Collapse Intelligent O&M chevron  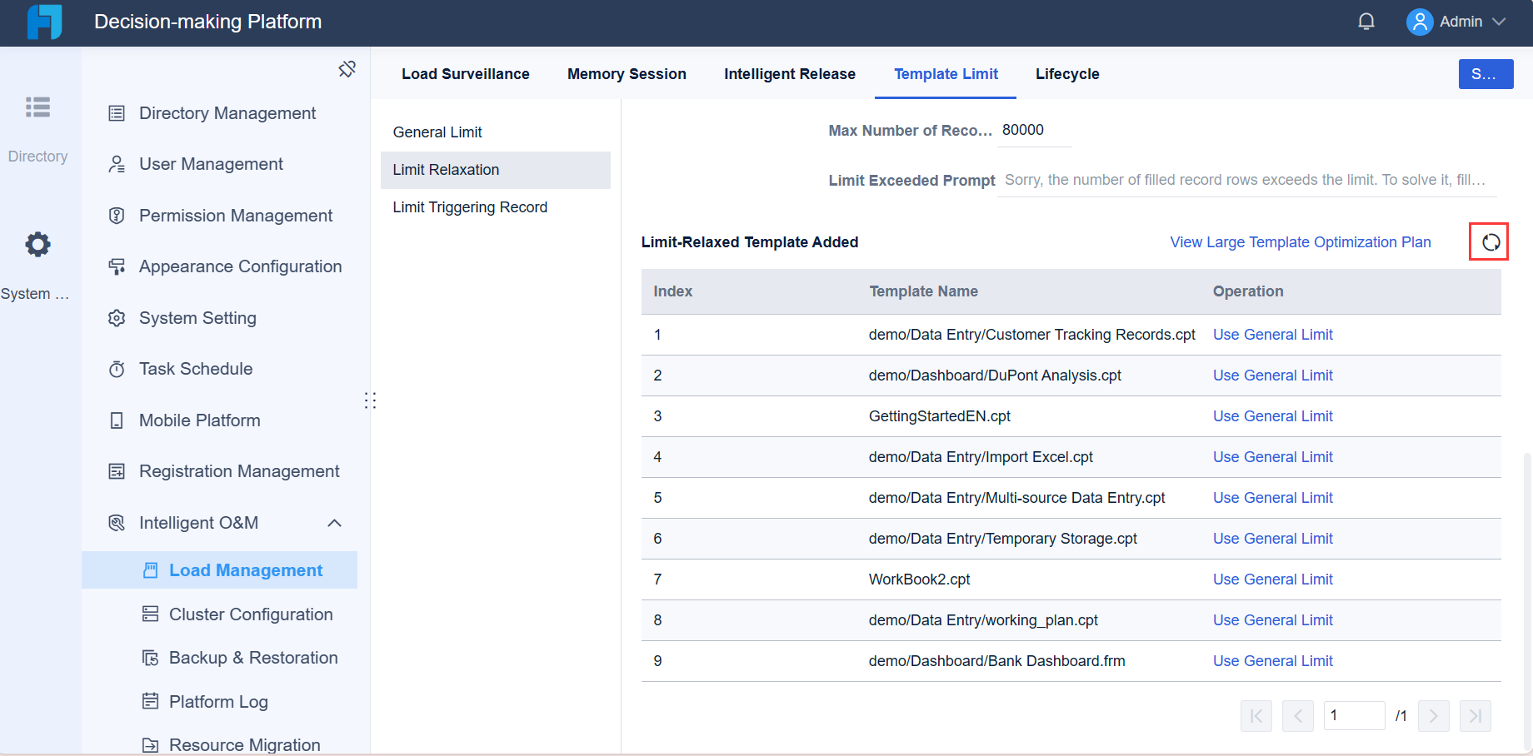335,523
